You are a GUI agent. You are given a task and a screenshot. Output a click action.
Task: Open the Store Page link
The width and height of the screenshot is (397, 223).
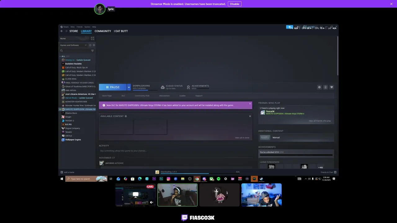click(107, 96)
